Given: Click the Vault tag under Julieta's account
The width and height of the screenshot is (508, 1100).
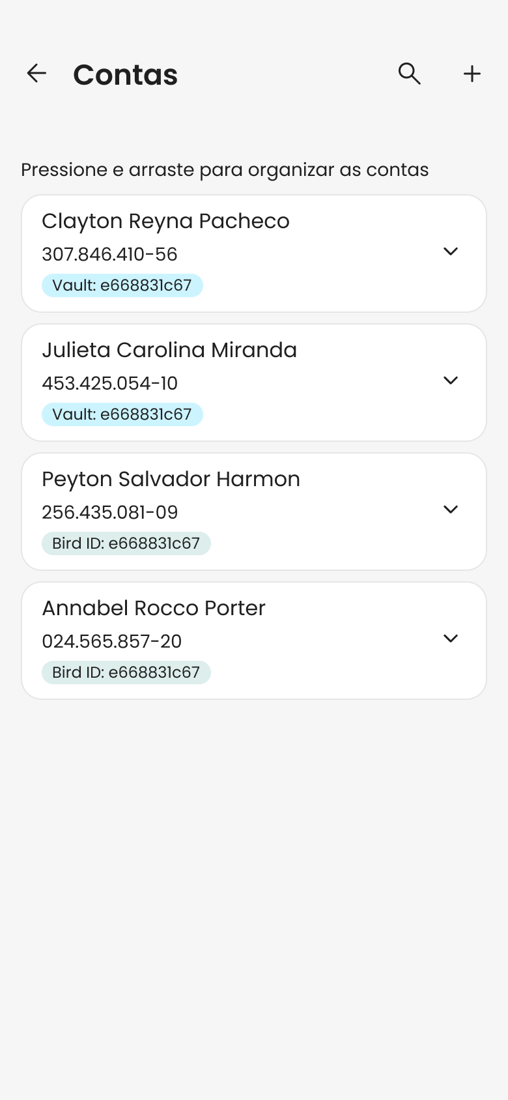Looking at the screenshot, I should coord(122,414).
